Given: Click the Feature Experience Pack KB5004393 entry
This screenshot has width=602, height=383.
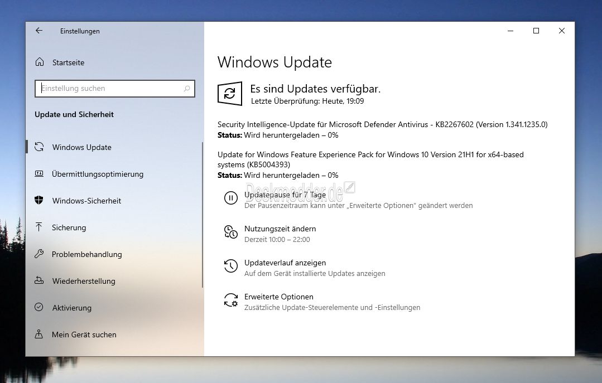Looking at the screenshot, I should 371,159.
